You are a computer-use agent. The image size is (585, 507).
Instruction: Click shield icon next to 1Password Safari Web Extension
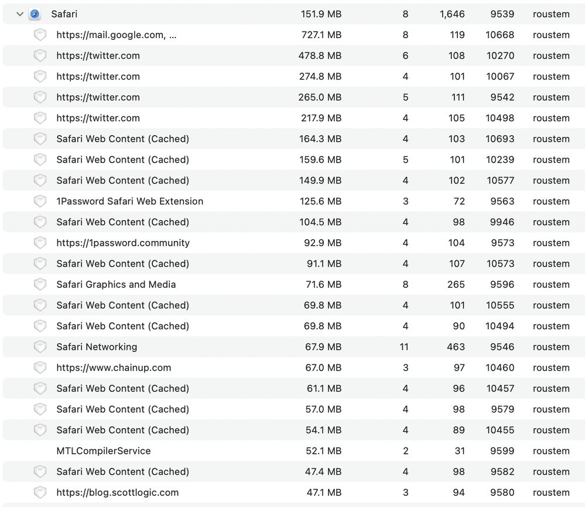point(40,201)
